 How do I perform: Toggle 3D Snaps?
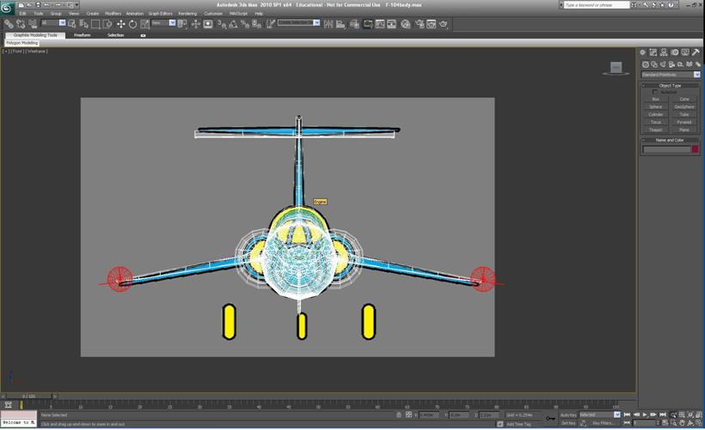(222, 24)
